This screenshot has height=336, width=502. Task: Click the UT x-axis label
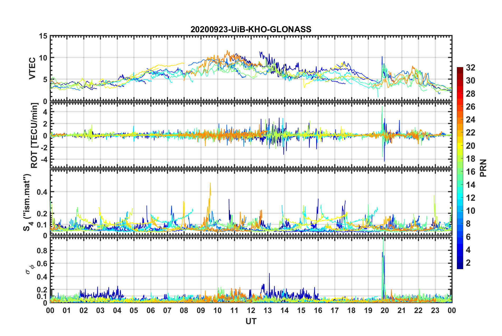coord(251,321)
